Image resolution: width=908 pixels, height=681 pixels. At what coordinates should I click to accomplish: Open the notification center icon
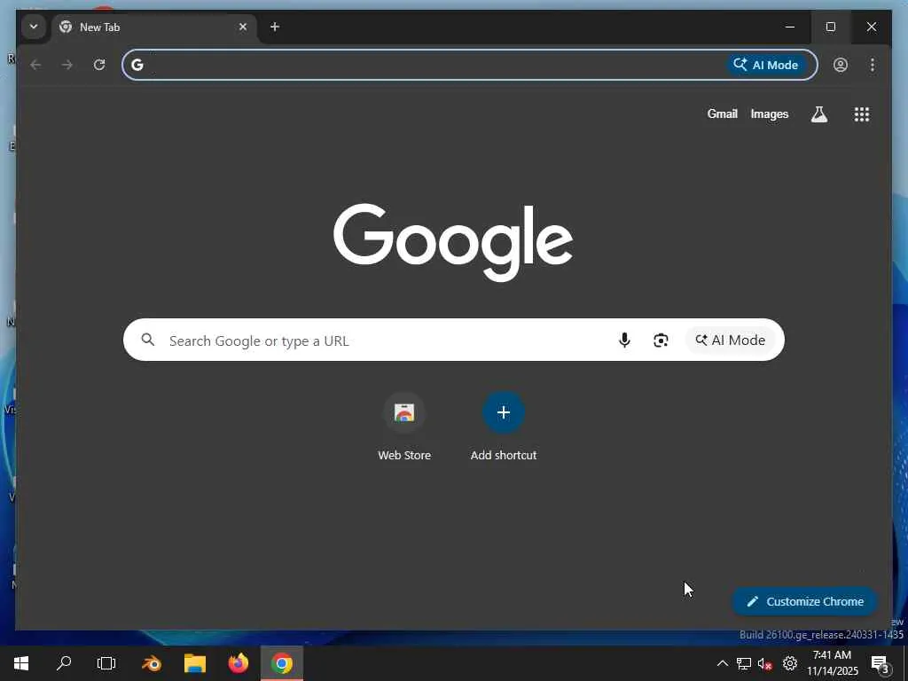tap(881, 663)
